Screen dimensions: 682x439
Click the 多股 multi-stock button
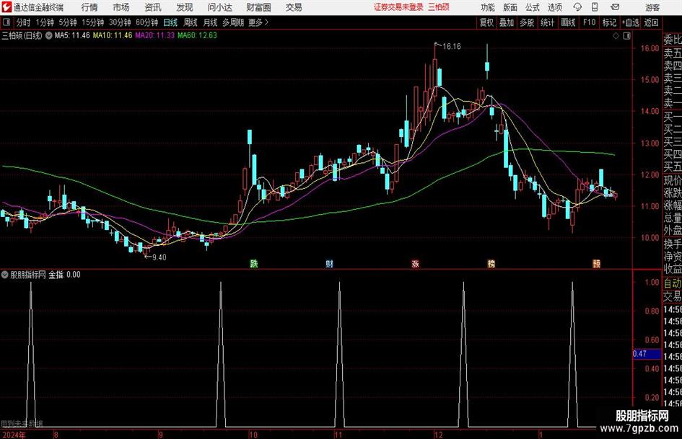point(527,22)
